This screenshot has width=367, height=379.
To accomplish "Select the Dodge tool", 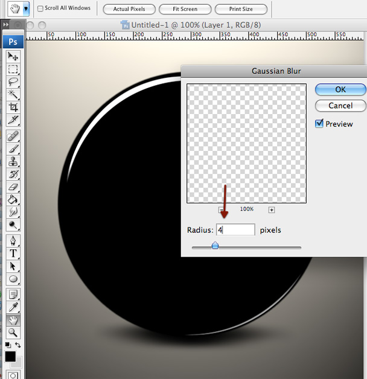I will 13,225.
